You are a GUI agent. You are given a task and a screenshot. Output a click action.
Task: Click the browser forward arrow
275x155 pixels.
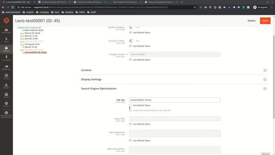coord(8,7)
